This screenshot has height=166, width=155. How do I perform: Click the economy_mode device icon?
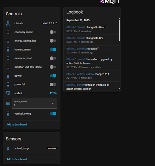click(8, 32)
